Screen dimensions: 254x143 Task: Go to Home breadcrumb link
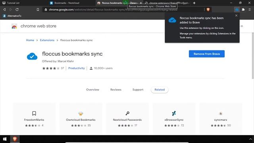(30, 40)
